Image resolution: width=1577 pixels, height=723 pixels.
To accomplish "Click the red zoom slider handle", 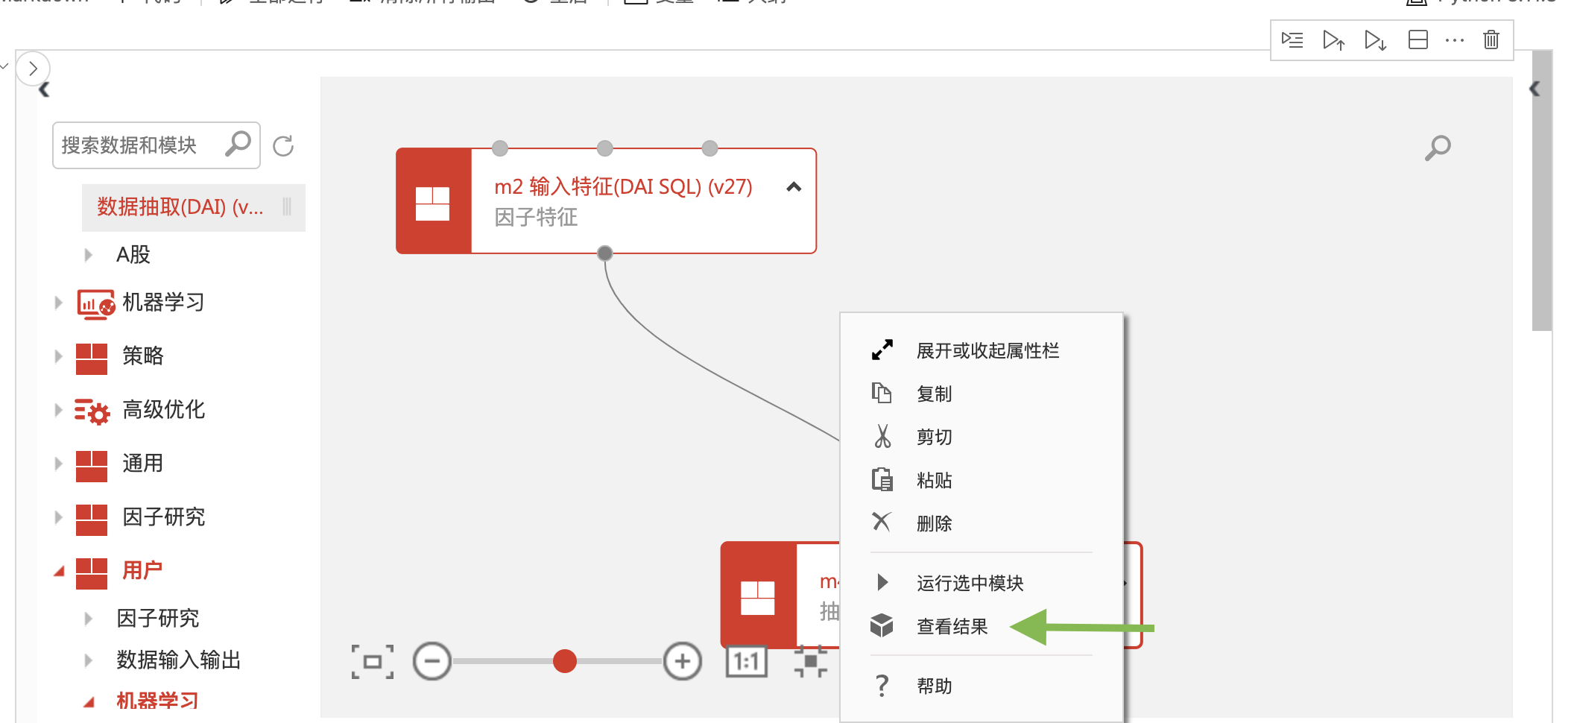I will pyautogui.click(x=565, y=661).
